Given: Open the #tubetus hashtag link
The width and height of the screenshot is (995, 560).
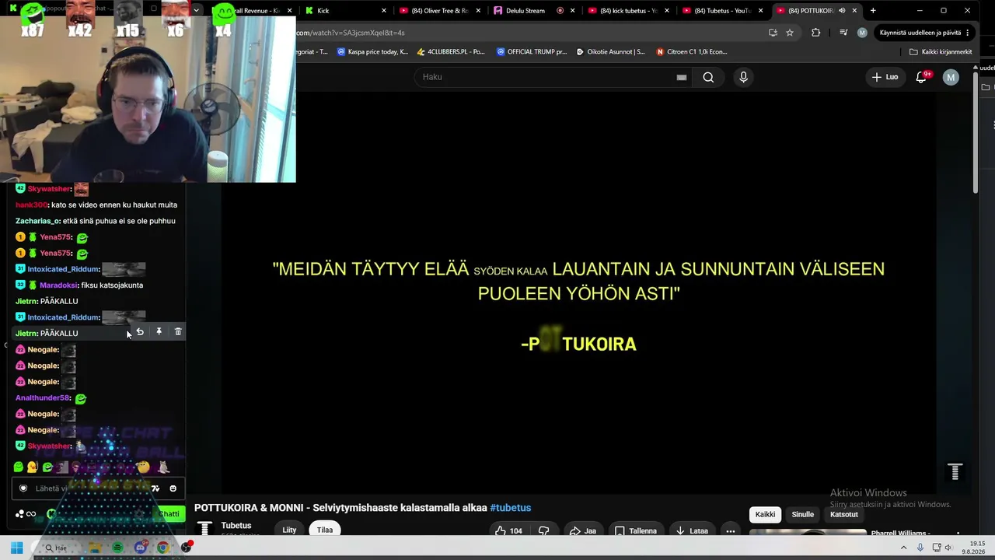Looking at the screenshot, I should pyautogui.click(x=510, y=508).
